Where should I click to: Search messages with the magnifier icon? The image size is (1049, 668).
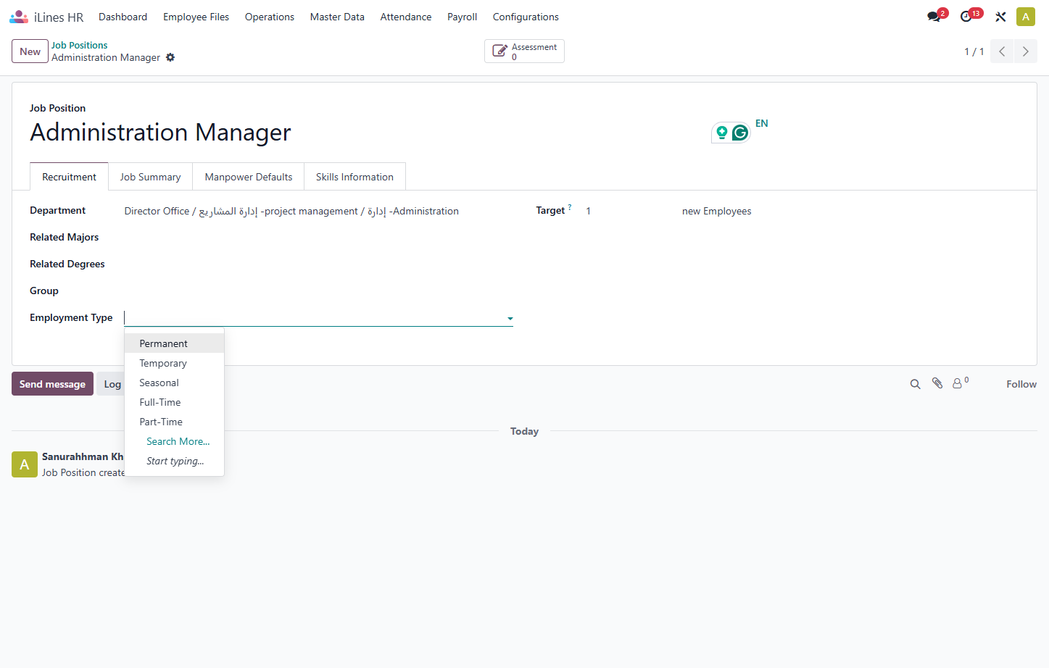916,384
